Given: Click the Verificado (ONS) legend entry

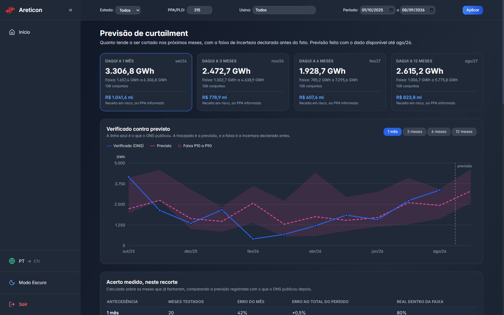Looking at the screenshot, I should 125,146.
